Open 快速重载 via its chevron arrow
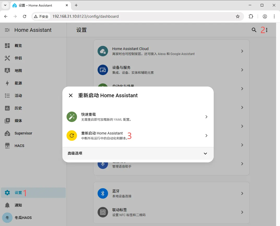This screenshot has height=226, width=280. pyautogui.click(x=206, y=117)
